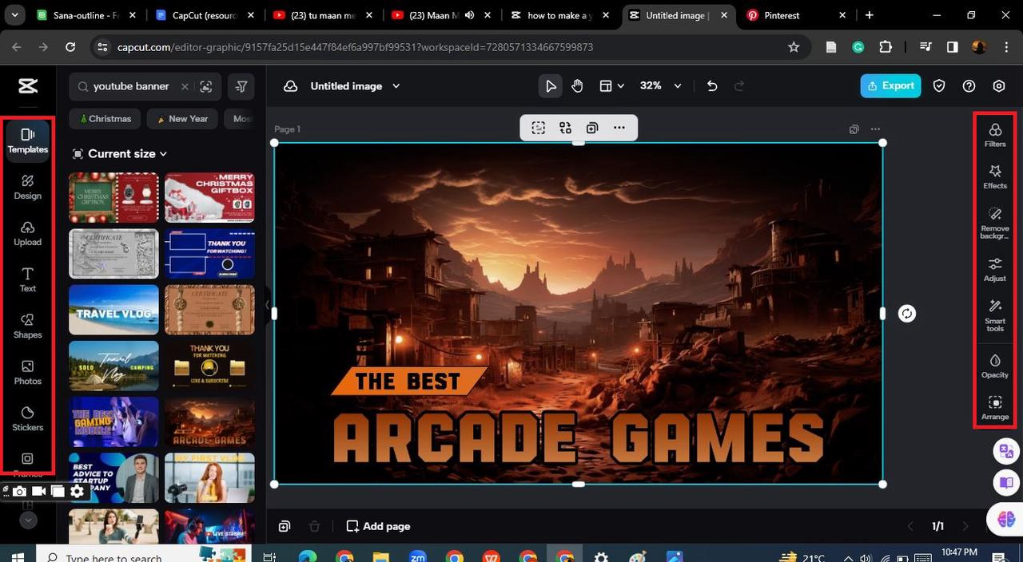The image size is (1023, 562).
Task: Open Page 1 more options menu
Action: pyautogui.click(x=875, y=129)
